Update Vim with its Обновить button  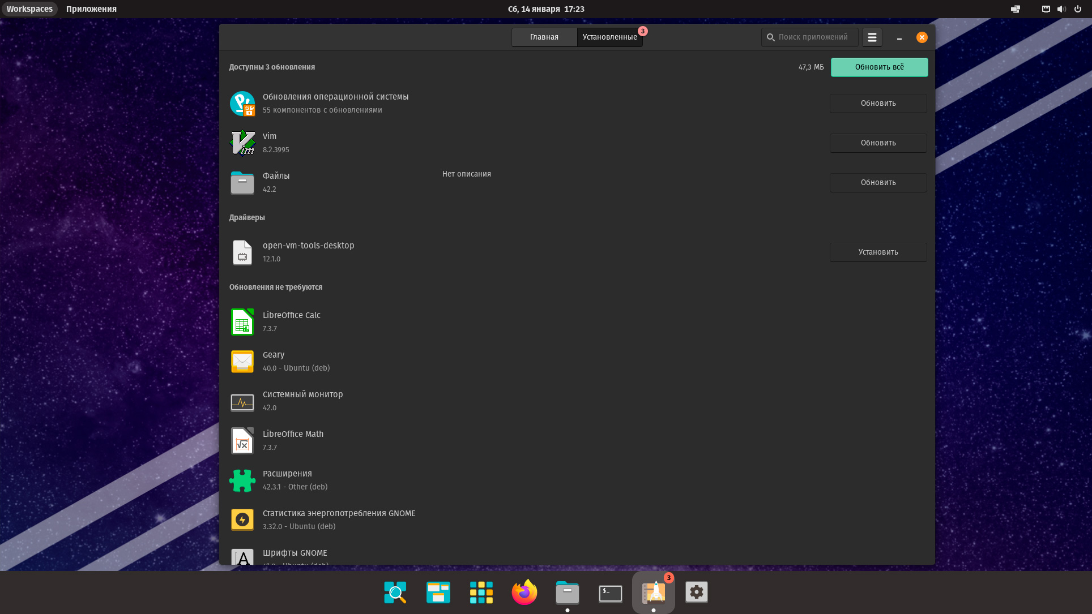(x=878, y=143)
